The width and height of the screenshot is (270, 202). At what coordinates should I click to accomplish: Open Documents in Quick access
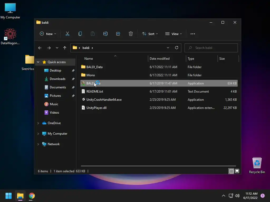coord(58,87)
